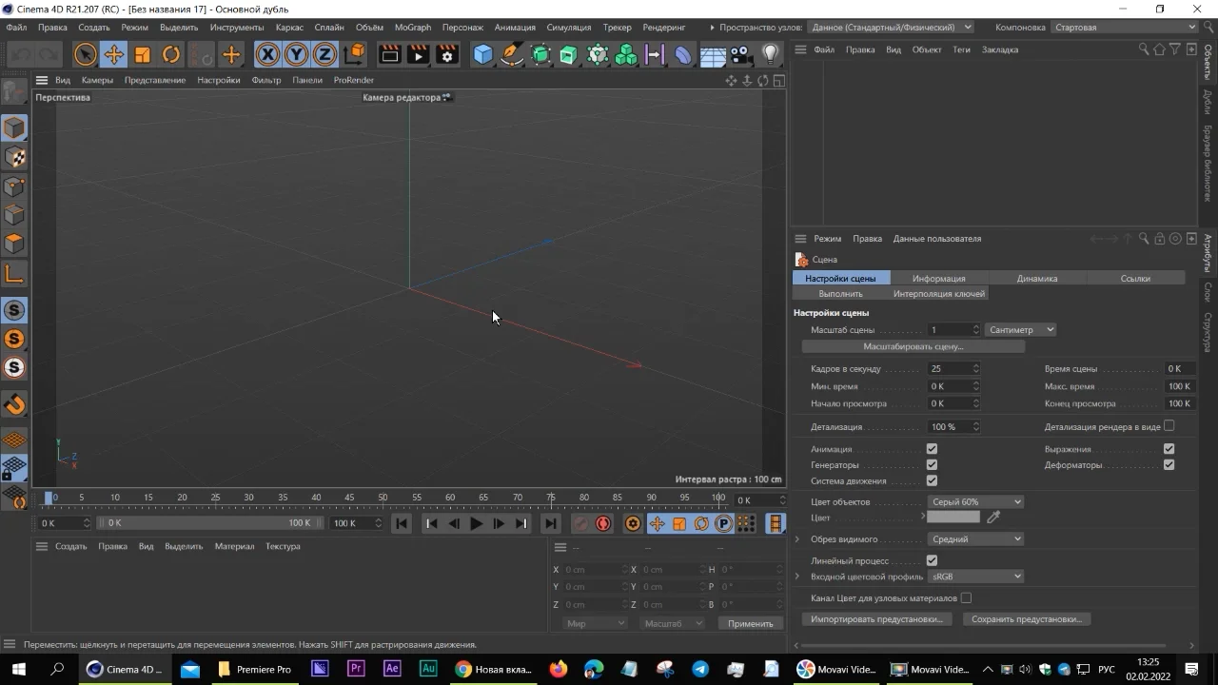The image size is (1218, 685).
Task: Click the live selection tool
Action: pos(85,55)
